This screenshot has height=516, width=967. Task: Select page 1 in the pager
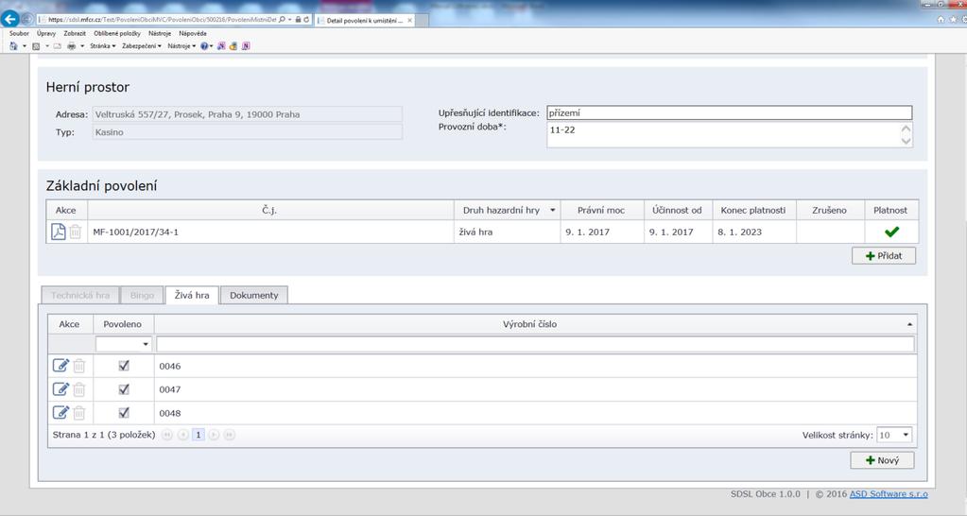pyautogui.click(x=198, y=435)
